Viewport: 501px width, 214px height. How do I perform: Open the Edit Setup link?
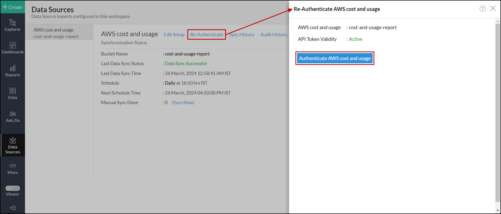pos(174,35)
